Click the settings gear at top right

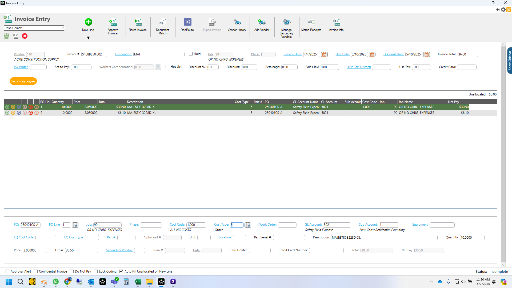click(x=503, y=10)
